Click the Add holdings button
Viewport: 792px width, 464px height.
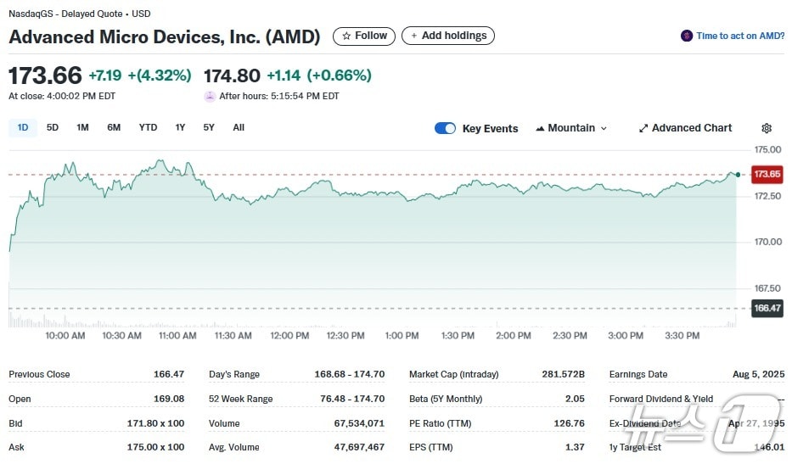click(x=448, y=36)
